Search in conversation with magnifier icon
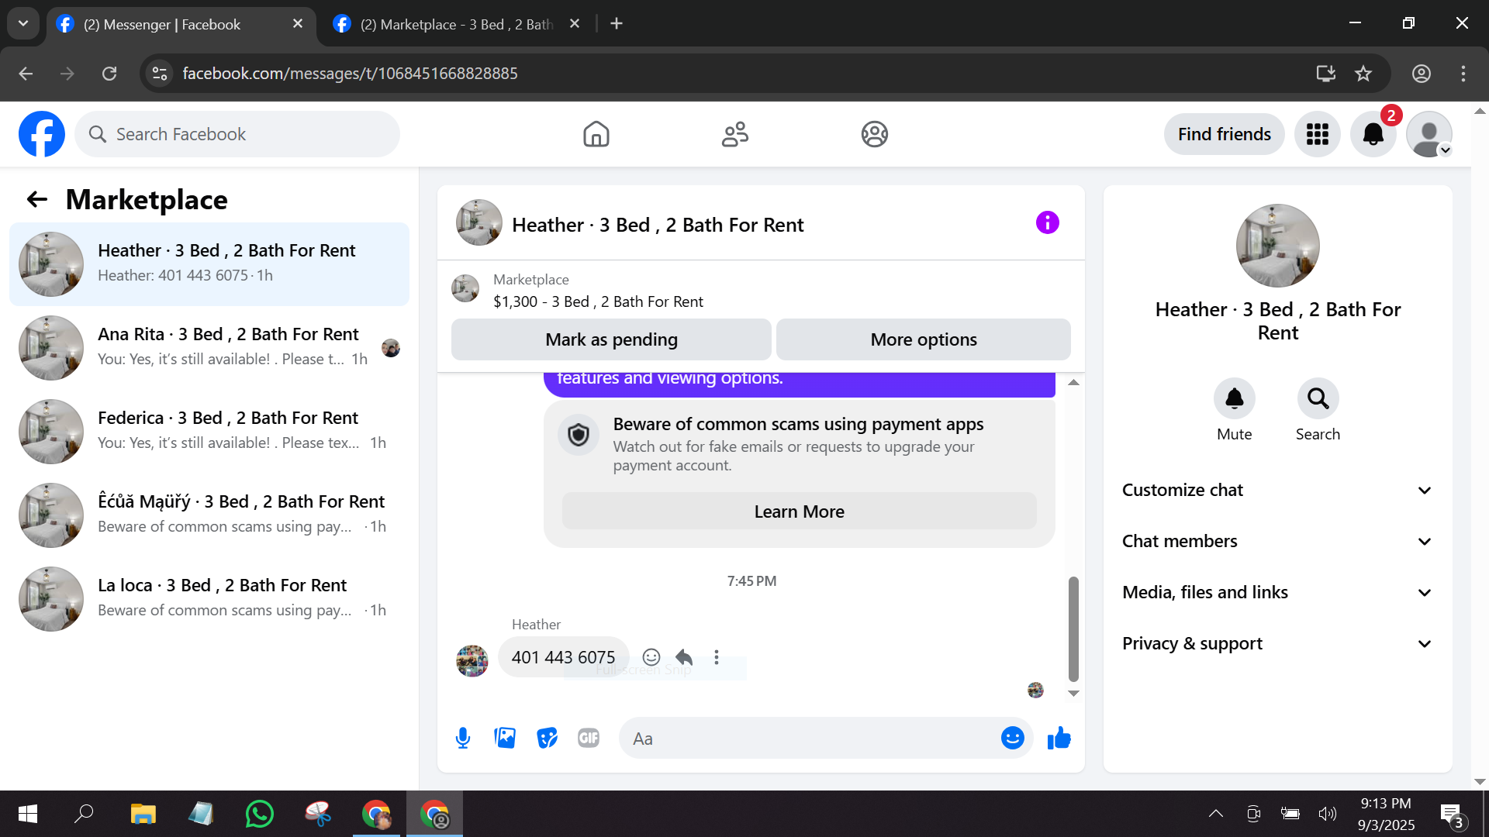 (x=1318, y=398)
